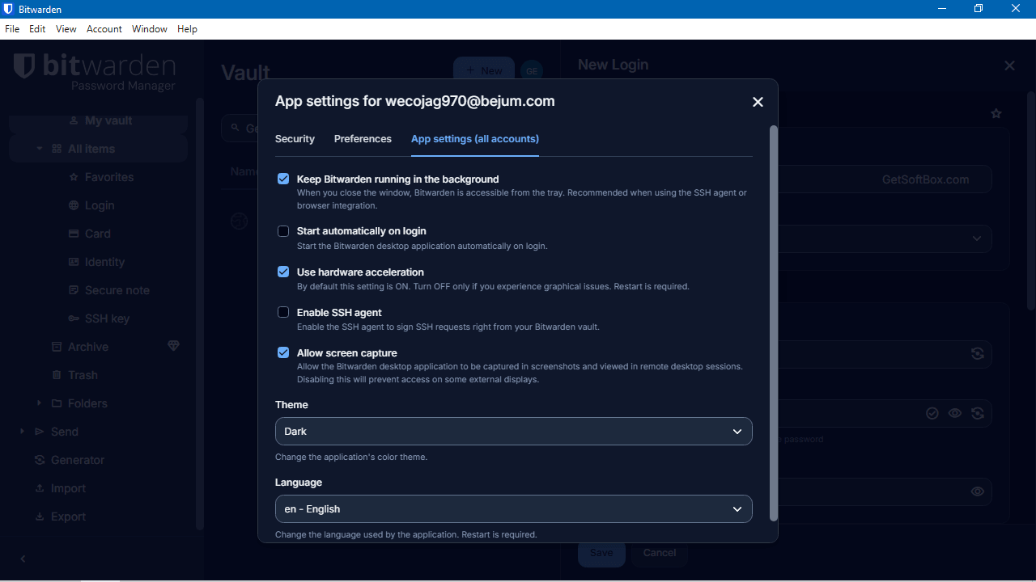Click the Secure note icon in sidebar

coord(74,290)
